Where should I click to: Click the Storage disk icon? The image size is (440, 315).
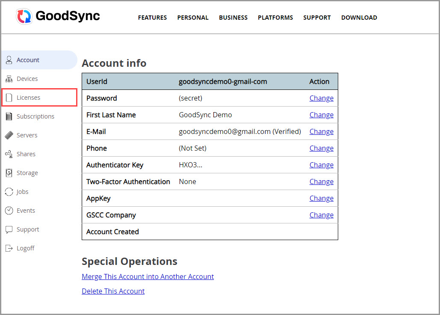coord(9,173)
